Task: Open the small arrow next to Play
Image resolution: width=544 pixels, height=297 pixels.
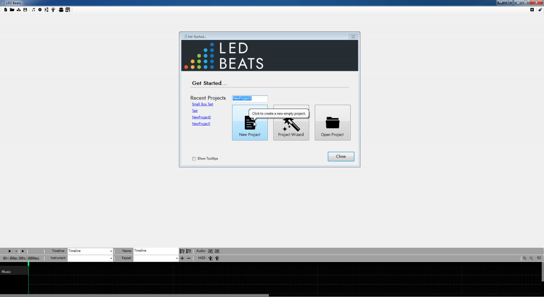Action: coord(16,251)
